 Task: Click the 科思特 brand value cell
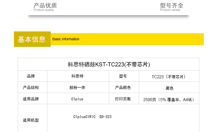[77, 76]
